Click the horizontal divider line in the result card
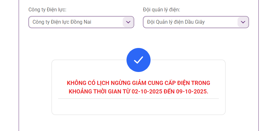266x131 pixels. (139, 98)
